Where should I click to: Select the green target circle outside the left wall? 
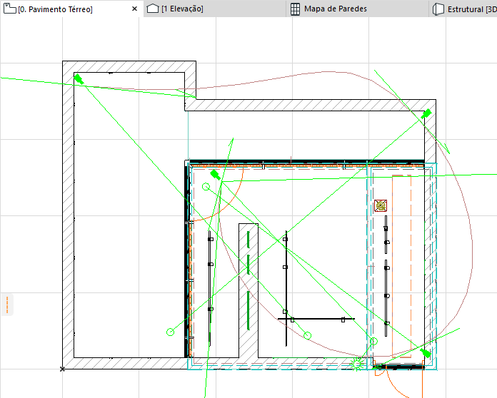coord(170,332)
